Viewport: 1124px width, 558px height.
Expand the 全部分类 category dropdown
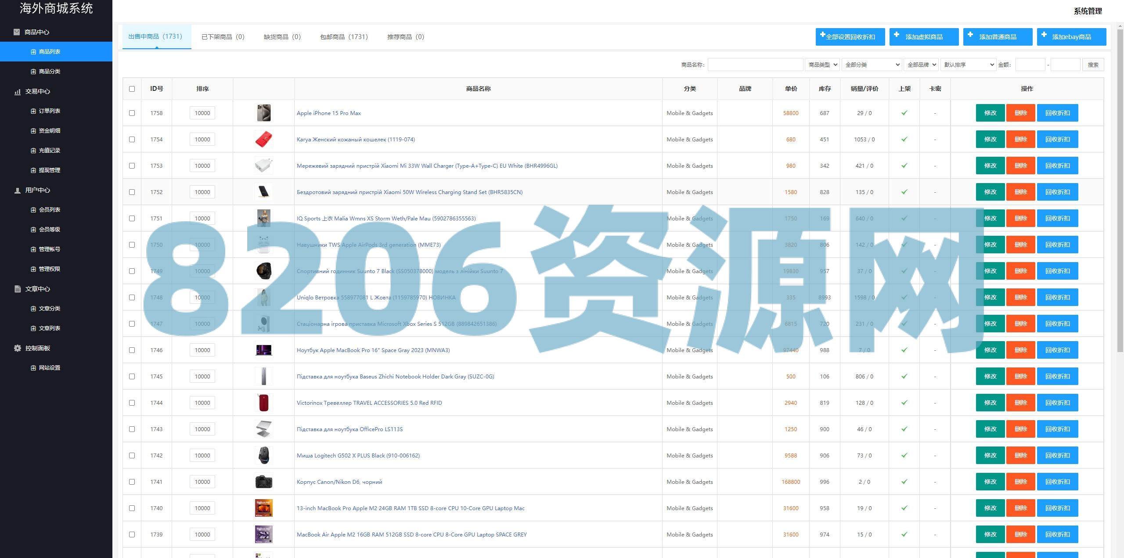[x=872, y=65]
